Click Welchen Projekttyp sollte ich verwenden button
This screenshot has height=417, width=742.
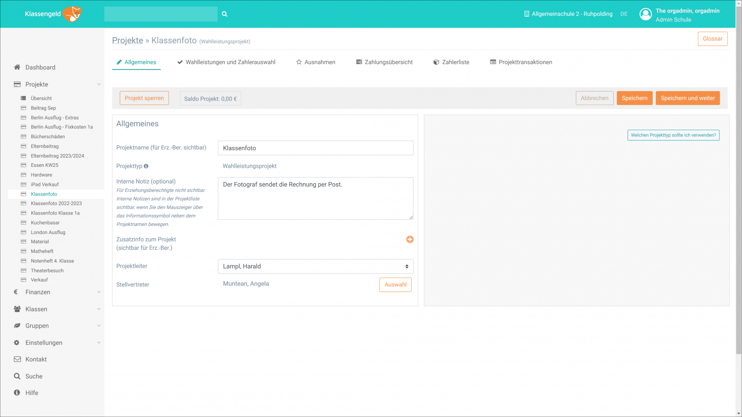(673, 135)
